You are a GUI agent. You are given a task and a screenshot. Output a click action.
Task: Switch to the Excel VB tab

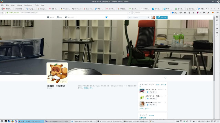coord(88,9)
